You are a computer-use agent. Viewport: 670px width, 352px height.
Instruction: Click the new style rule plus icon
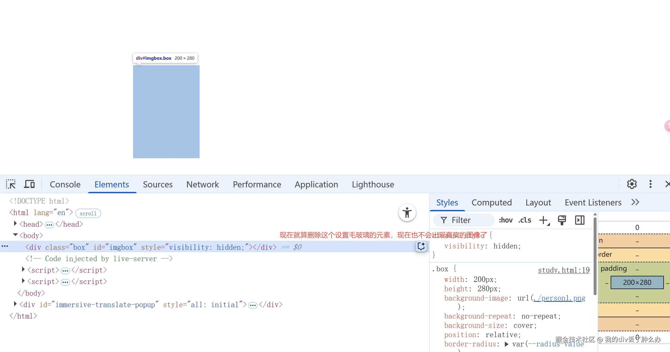(x=544, y=220)
